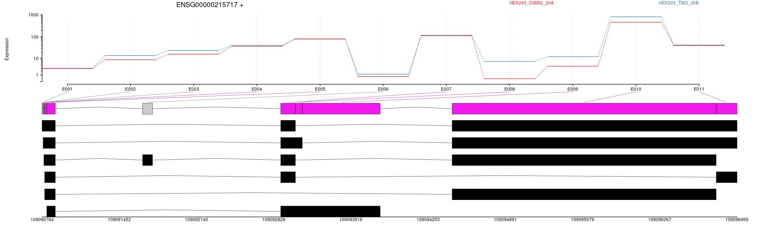The image size is (772, 225).
Task: Click genomic coordinate 109096955
Action: (x=737, y=220)
